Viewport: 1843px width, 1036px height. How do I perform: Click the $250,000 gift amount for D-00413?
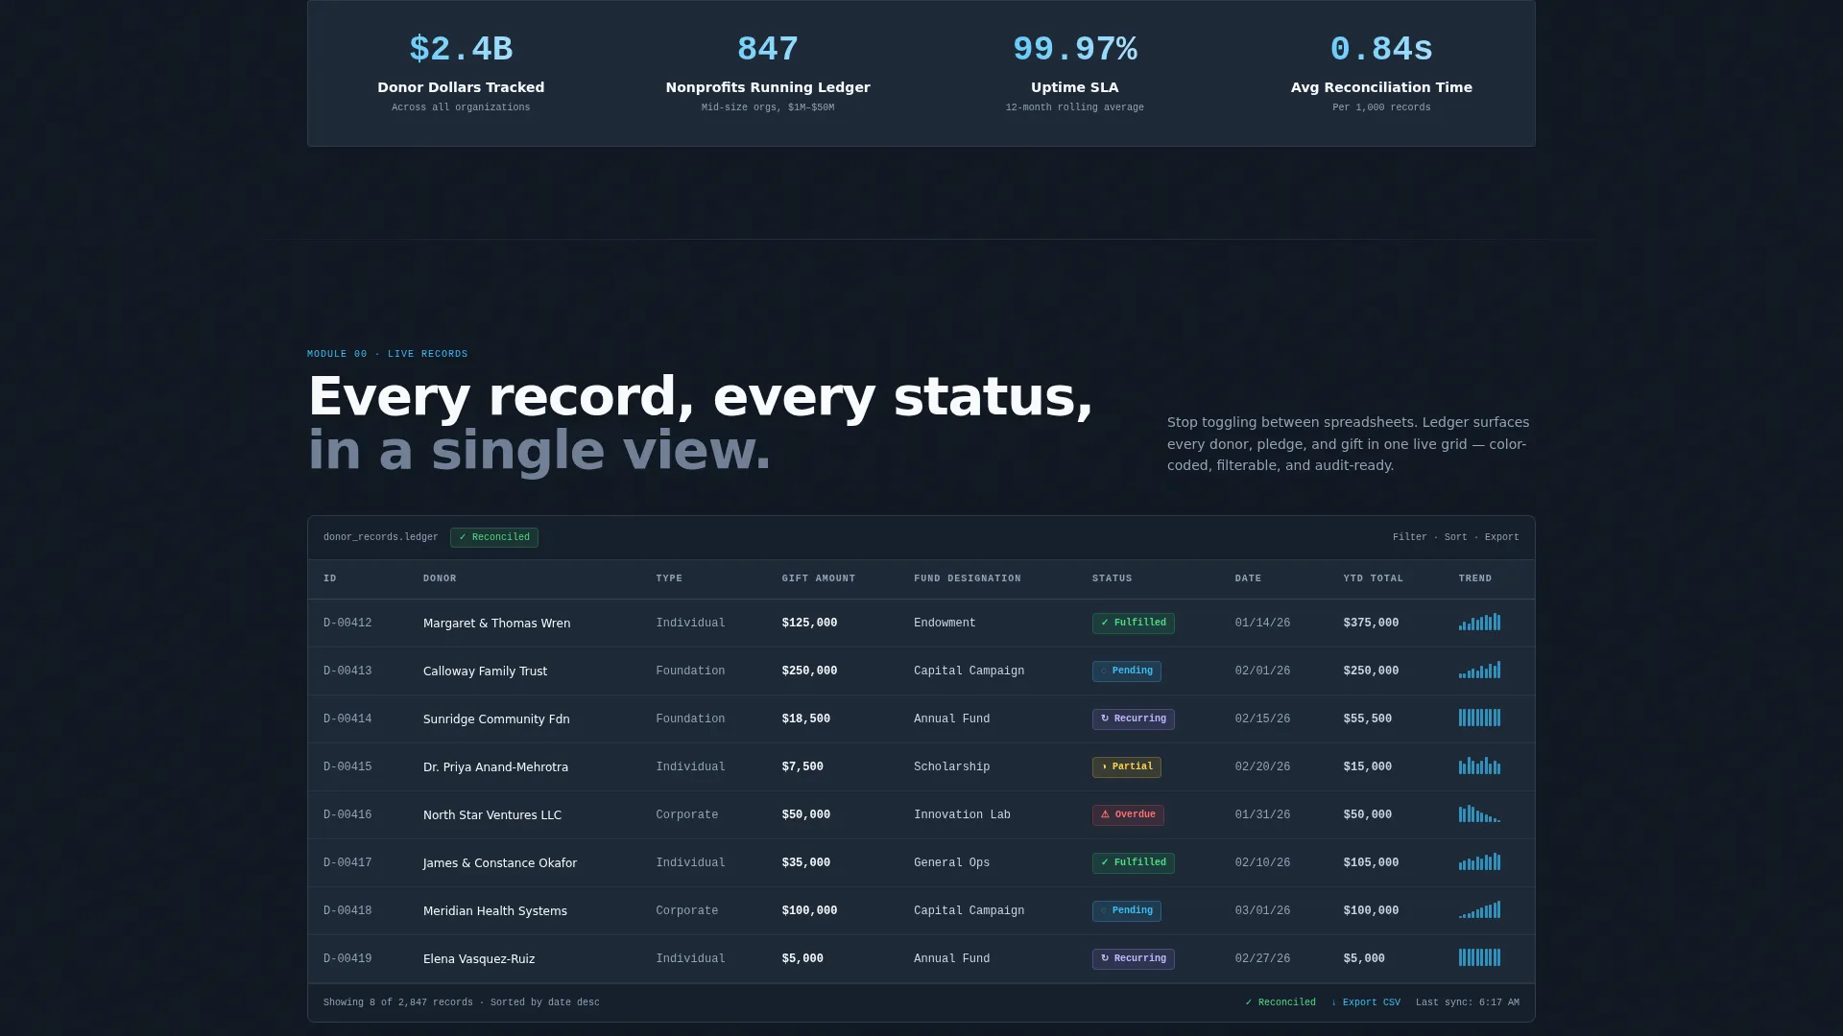point(809,671)
